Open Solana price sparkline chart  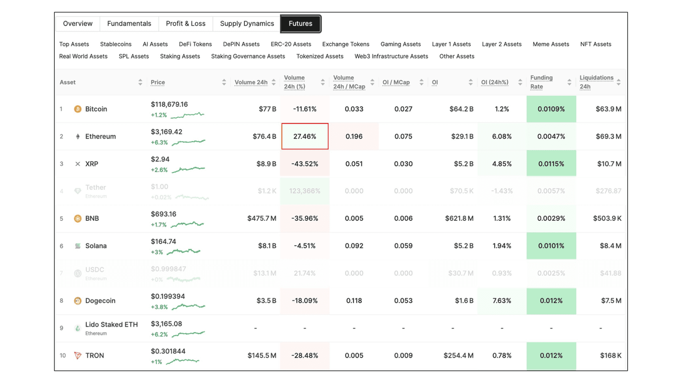183,252
